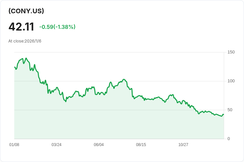The image size is (244, 162).
Task: Select the 03/24 date axis label
Action: click(x=56, y=145)
